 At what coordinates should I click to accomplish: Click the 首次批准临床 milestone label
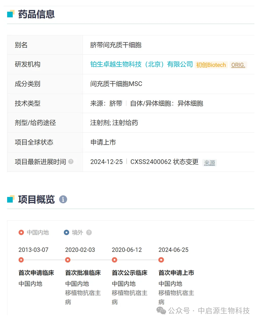pos(83,273)
